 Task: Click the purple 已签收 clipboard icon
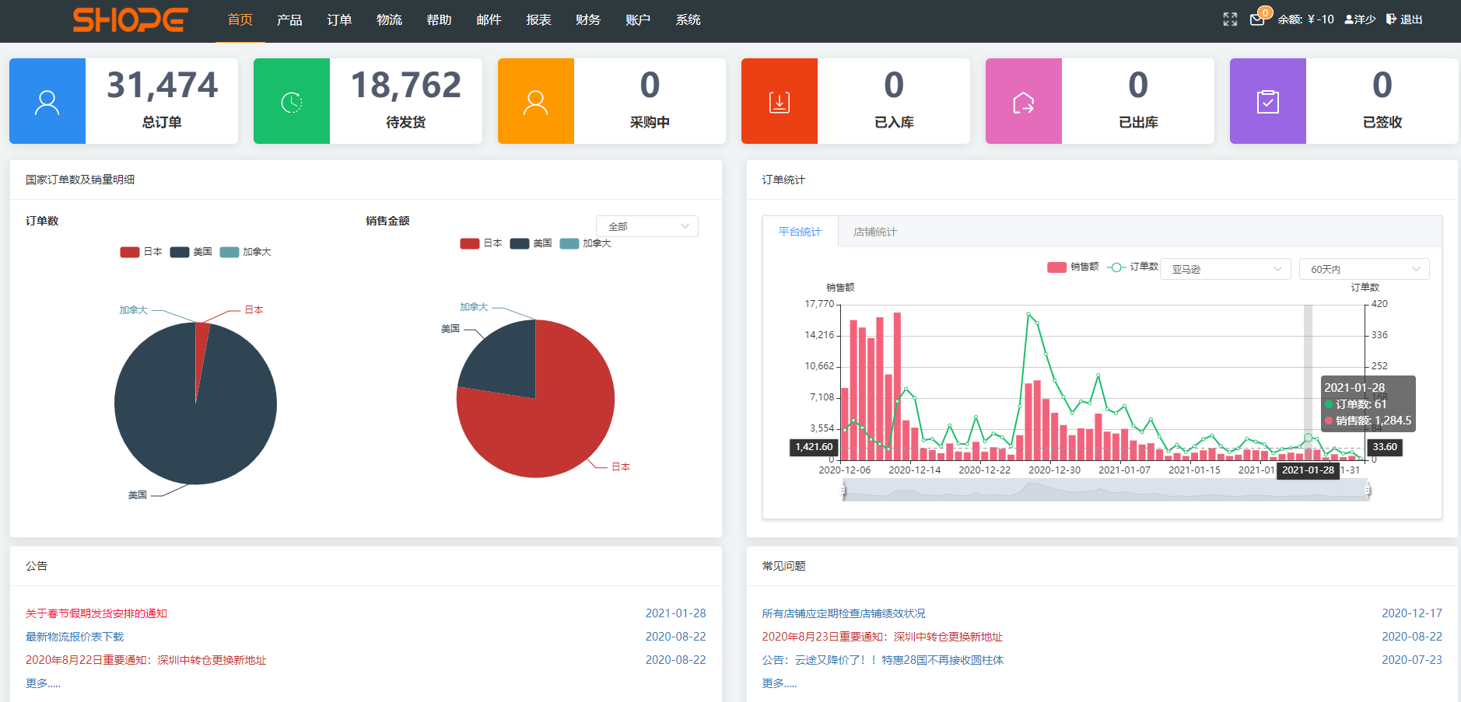pos(1267,101)
